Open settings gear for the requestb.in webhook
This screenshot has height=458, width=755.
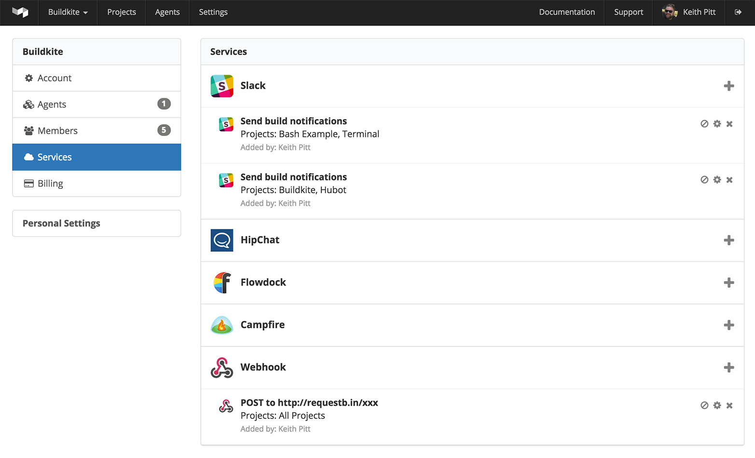tap(717, 405)
